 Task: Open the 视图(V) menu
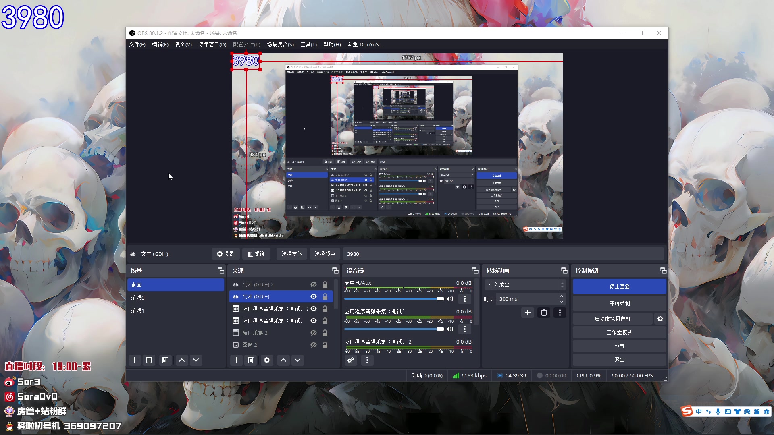(x=183, y=44)
